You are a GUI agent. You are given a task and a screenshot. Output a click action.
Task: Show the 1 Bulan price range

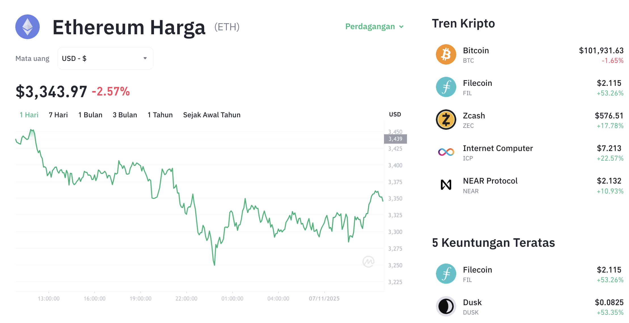tap(90, 115)
